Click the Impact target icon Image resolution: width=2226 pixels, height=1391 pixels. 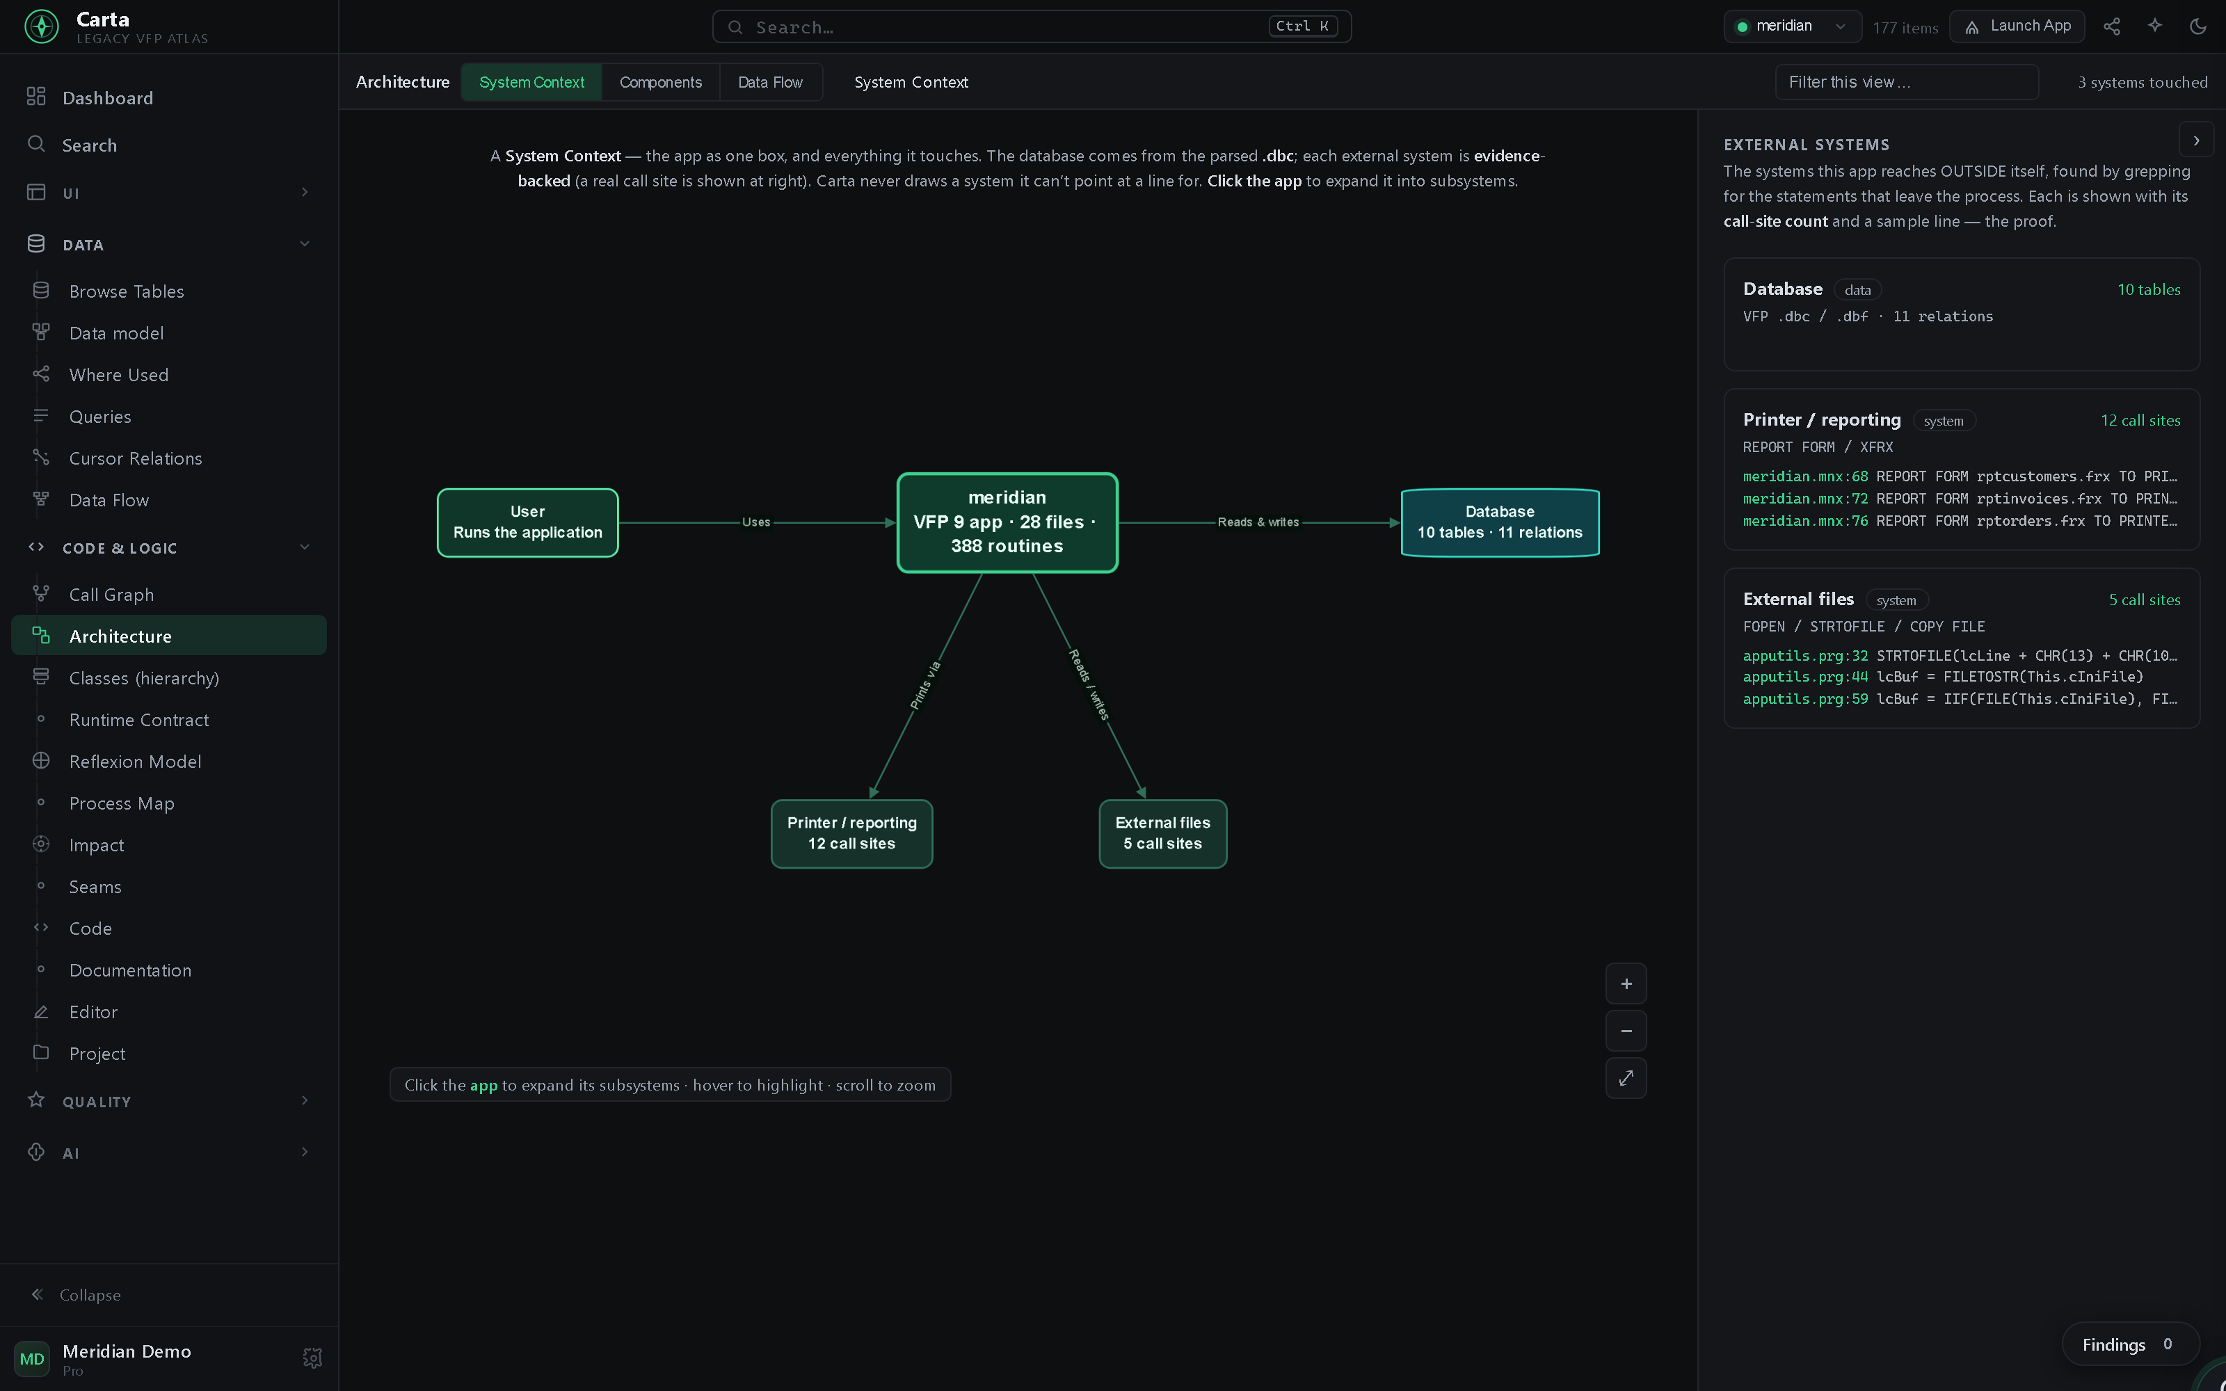tap(40, 844)
